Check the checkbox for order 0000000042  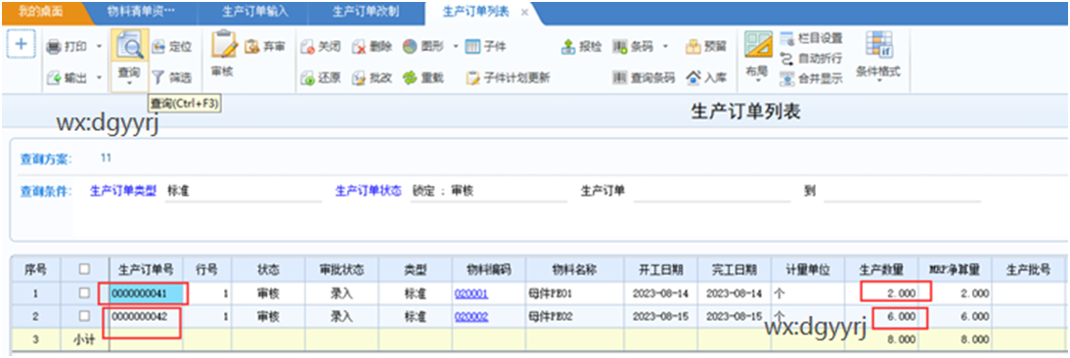[84, 316]
